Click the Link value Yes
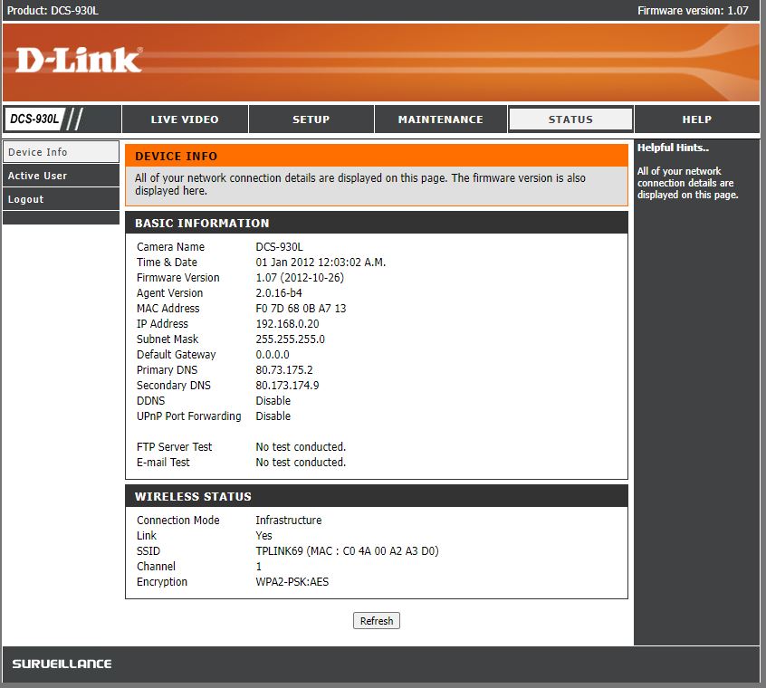Image resolution: width=766 pixels, height=688 pixels. [263, 536]
